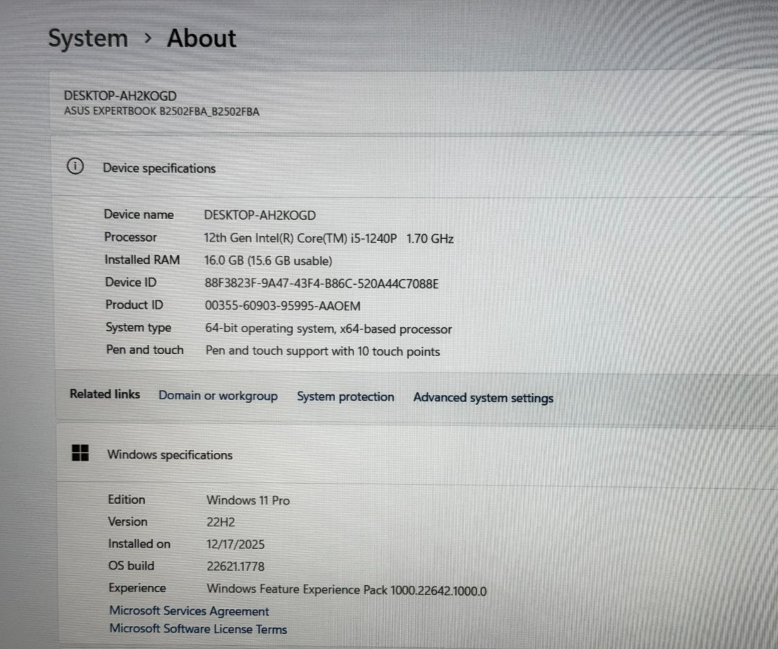Screen dimensions: 778x649
Task: Click the ASUS EXPERTBOOK B2502FBA_B2502FBA model text
Action: [162, 111]
